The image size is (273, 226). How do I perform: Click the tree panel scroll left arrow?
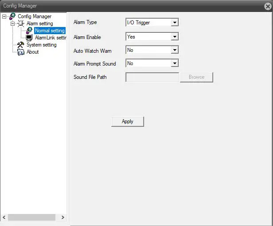point(4,217)
